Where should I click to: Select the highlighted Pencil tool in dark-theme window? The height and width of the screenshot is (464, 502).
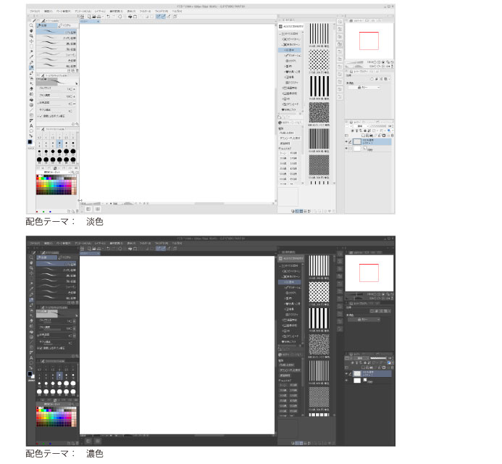(x=31, y=300)
